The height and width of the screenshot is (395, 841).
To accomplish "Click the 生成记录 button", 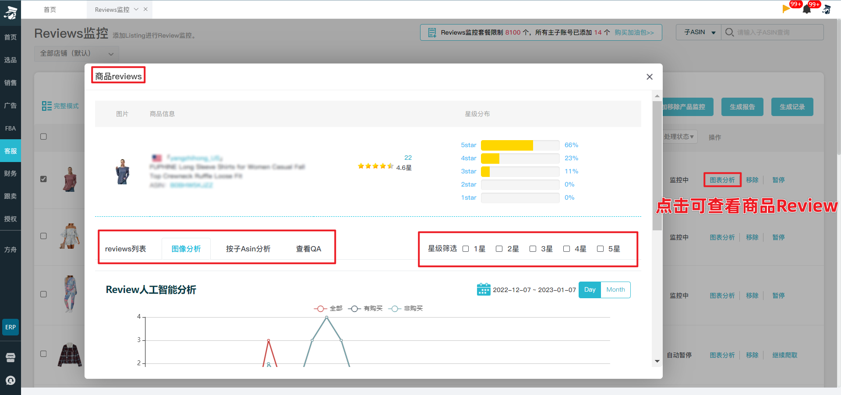I will [x=792, y=107].
